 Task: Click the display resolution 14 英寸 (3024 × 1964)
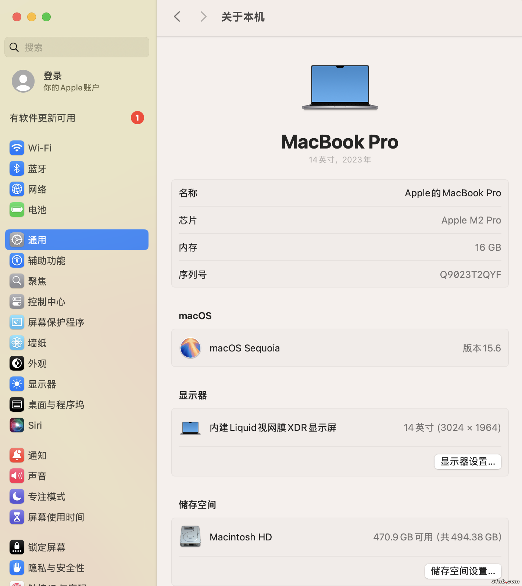click(452, 428)
